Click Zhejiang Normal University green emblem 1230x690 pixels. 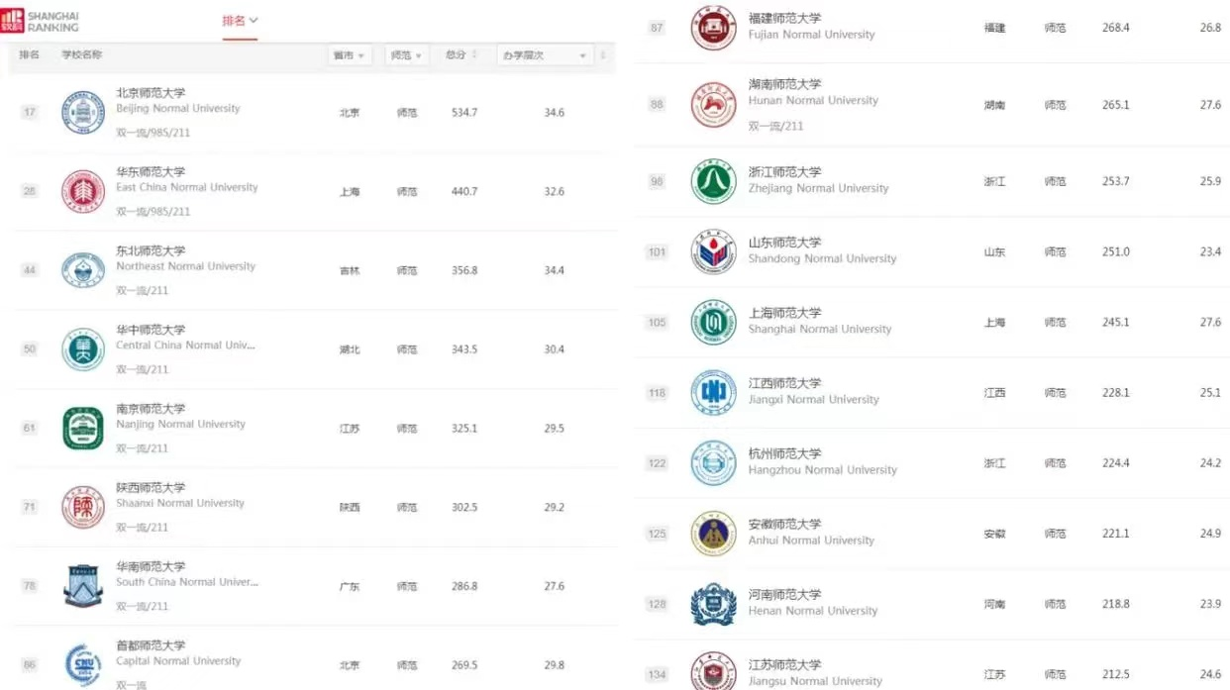point(713,181)
